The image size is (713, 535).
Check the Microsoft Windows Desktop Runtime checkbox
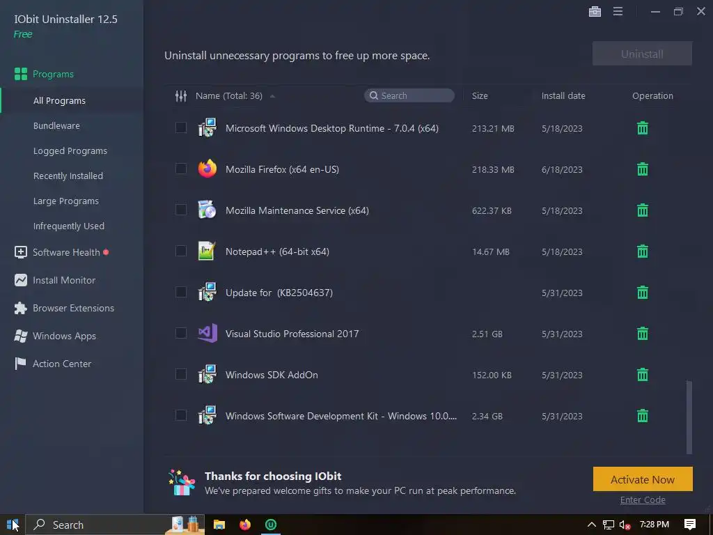181,128
